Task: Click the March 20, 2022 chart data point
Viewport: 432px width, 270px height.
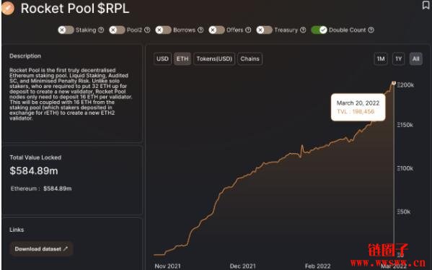Action: pos(394,83)
